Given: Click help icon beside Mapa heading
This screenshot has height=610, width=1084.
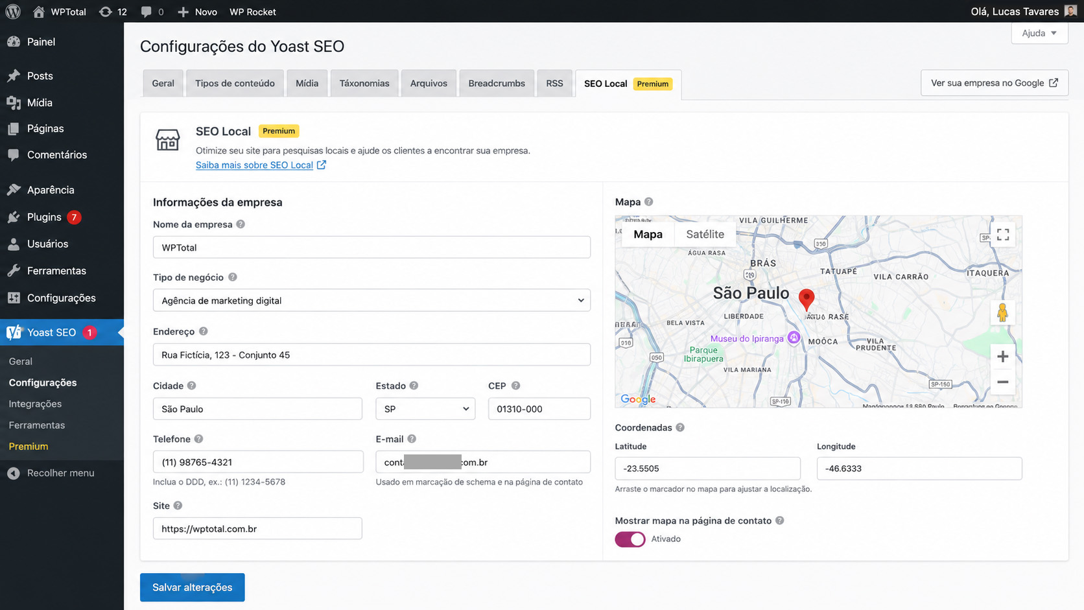Looking at the screenshot, I should [x=649, y=202].
